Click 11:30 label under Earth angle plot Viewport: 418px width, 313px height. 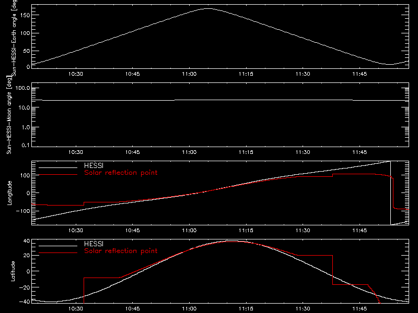(303, 74)
